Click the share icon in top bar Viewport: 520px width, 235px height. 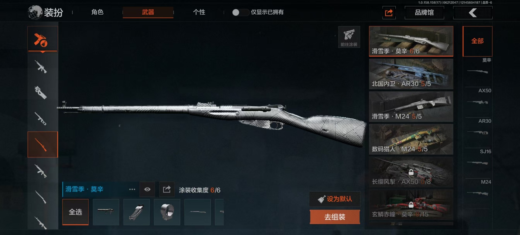click(x=389, y=13)
